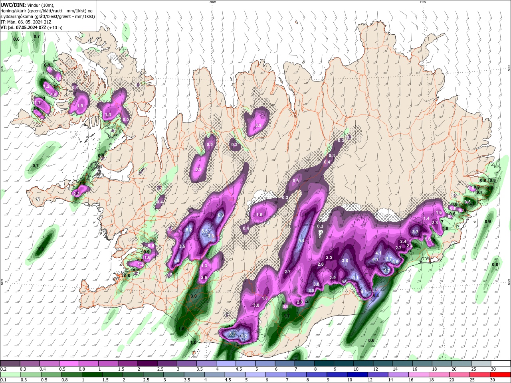This screenshot has width=511, height=383.
Task: Click the pale grey 25–30 top legend swatch
Action: [x=481, y=363]
